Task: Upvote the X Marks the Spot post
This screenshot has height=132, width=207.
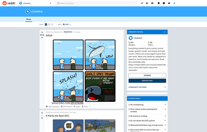Action: 42,113
